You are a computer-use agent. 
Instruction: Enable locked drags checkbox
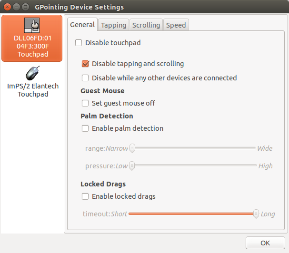pos(85,196)
